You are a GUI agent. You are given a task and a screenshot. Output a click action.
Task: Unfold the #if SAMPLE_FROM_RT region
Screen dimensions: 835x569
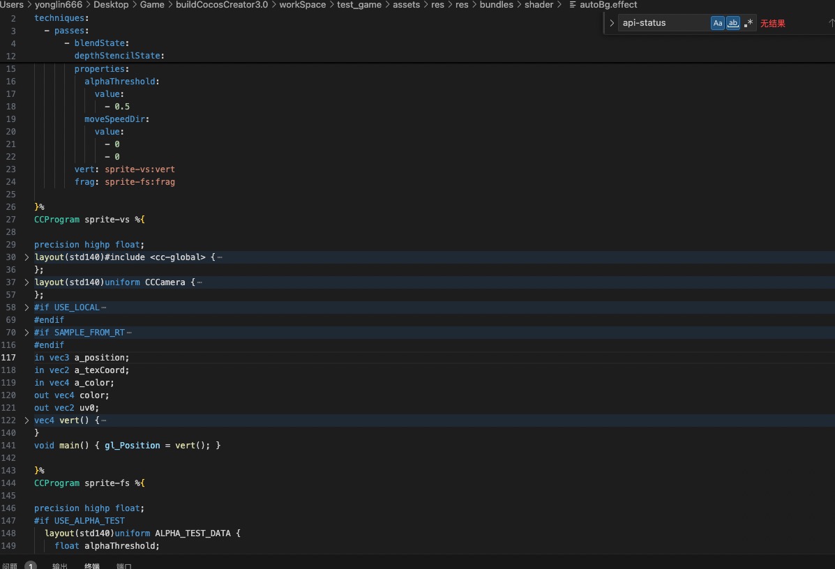[x=27, y=333]
